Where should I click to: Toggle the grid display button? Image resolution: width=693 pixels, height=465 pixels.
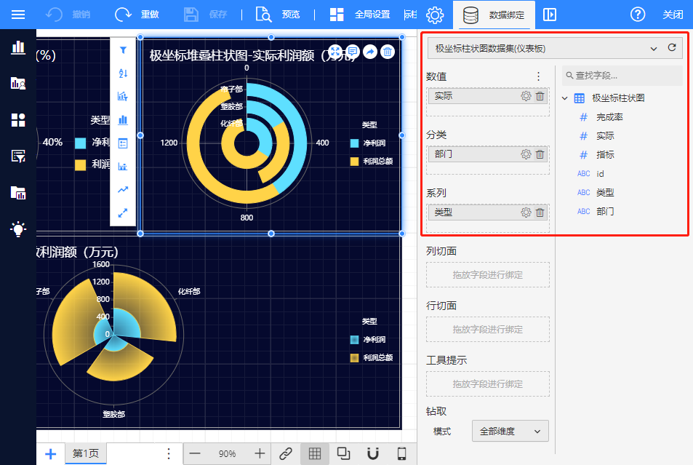[x=315, y=453]
